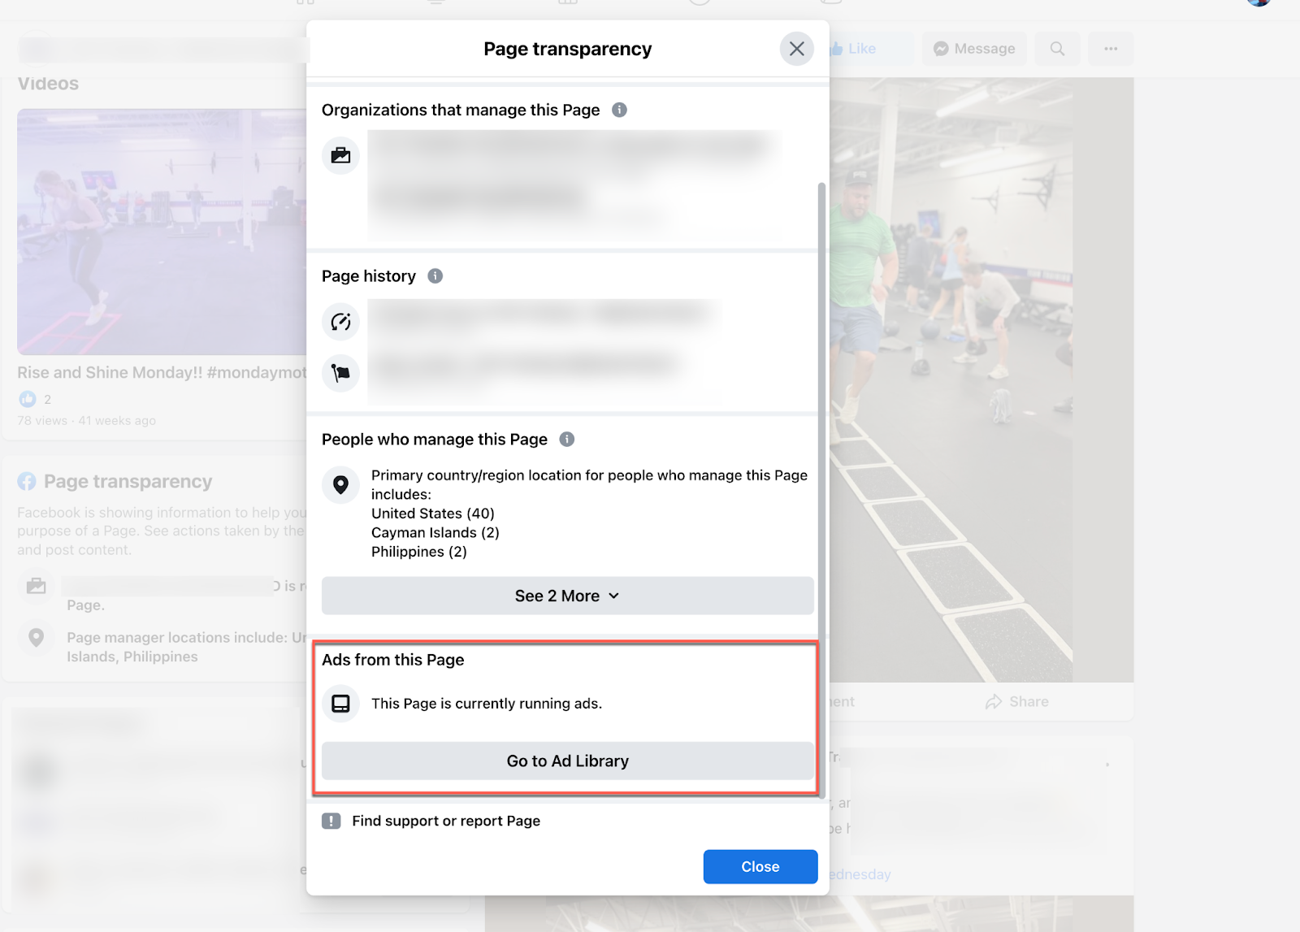Image resolution: width=1300 pixels, height=932 pixels.
Task: Click the search magnifier icon on the page
Action: (x=1057, y=49)
